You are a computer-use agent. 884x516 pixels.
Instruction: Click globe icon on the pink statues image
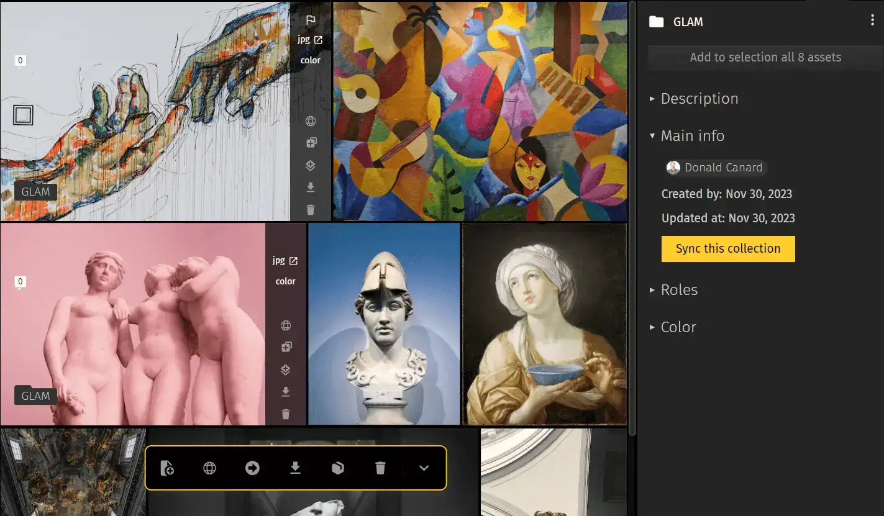(x=286, y=325)
